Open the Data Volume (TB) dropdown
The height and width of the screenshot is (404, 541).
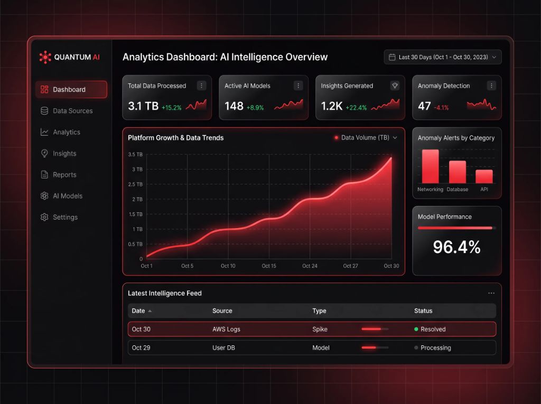click(x=366, y=138)
